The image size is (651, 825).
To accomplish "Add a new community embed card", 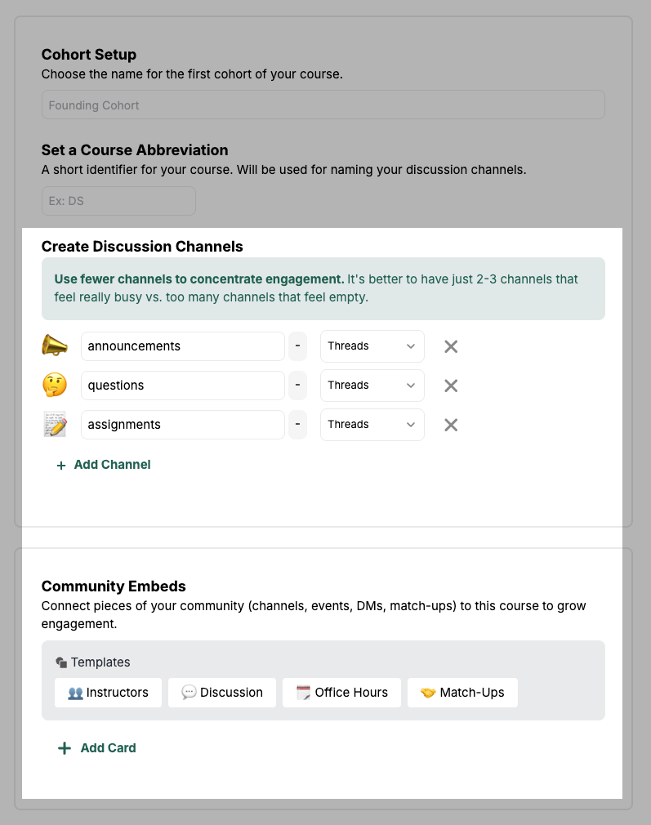I will pos(96,747).
